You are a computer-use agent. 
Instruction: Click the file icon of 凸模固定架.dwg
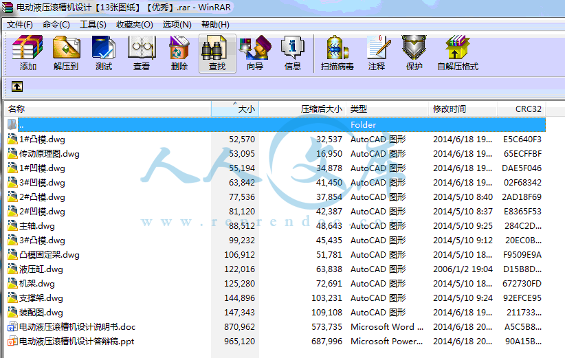pos(12,255)
